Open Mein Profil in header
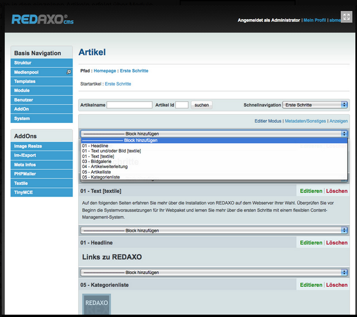The width and height of the screenshot is (357, 317). [x=314, y=20]
